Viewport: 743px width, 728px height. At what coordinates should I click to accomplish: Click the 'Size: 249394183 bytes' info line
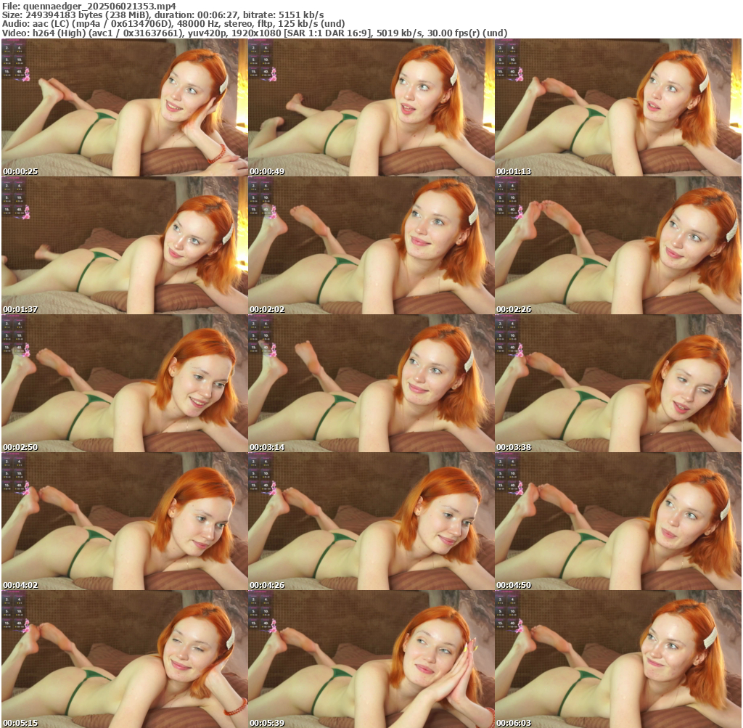pyautogui.click(x=163, y=15)
